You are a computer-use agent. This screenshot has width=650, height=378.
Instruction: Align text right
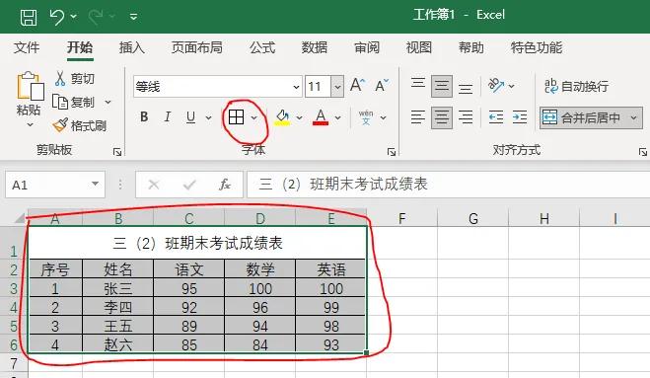coord(466,117)
